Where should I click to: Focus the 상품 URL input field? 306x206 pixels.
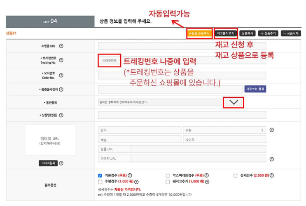199,149
